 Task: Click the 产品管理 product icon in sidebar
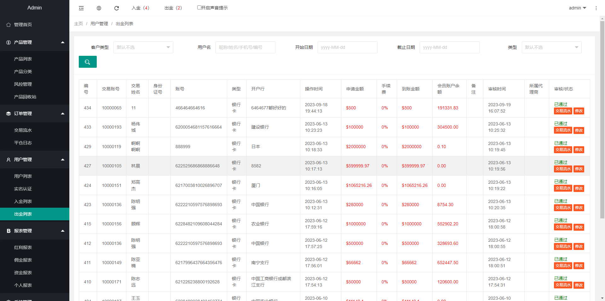point(8,42)
